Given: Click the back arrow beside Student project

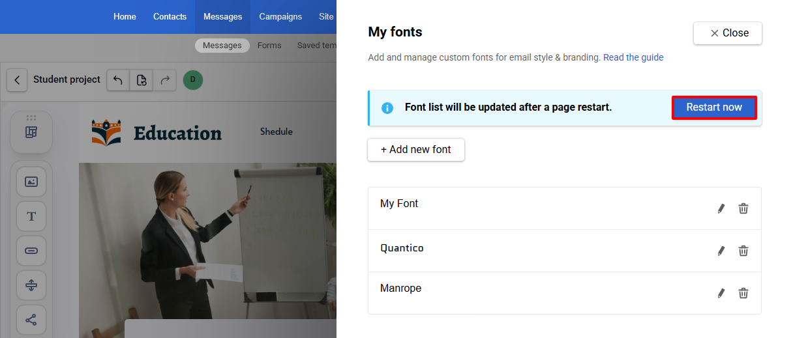Looking at the screenshot, I should click(x=17, y=80).
